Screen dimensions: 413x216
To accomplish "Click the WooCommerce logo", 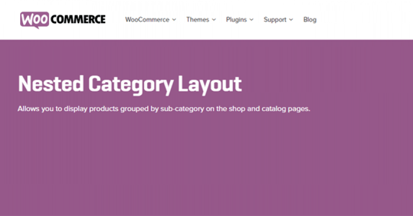I will [x=63, y=20].
